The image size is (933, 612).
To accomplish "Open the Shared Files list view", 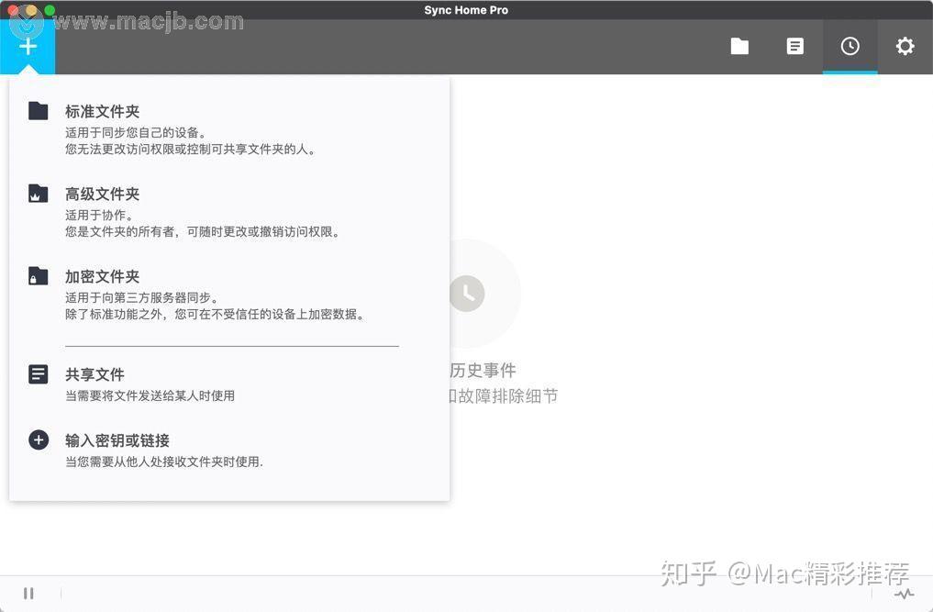I will pos(794,46).
